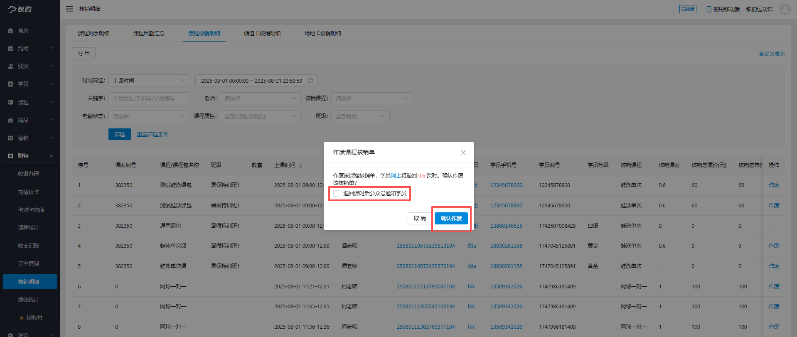Open the 考勤状态 dropdown
This screenshot has height=337, width=797.
coord(149,116)
